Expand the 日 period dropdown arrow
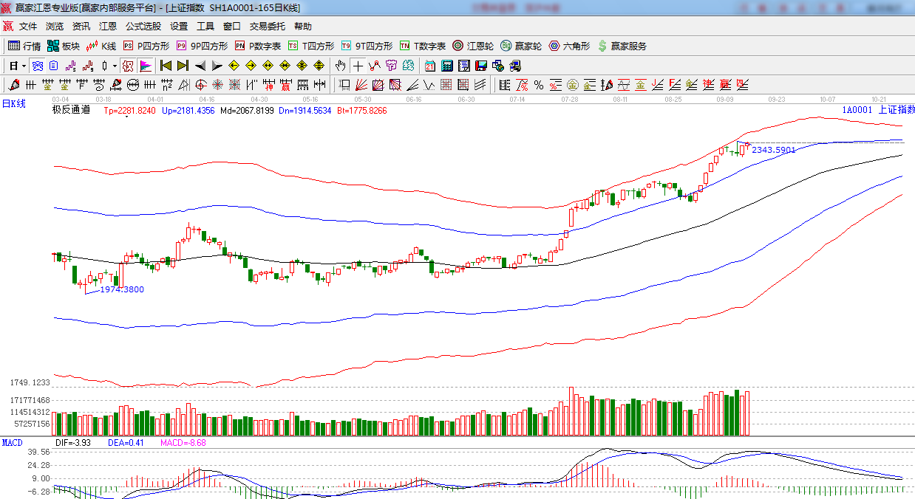The height and width of the screenshot is (499, 915). [x=23, y=66]
